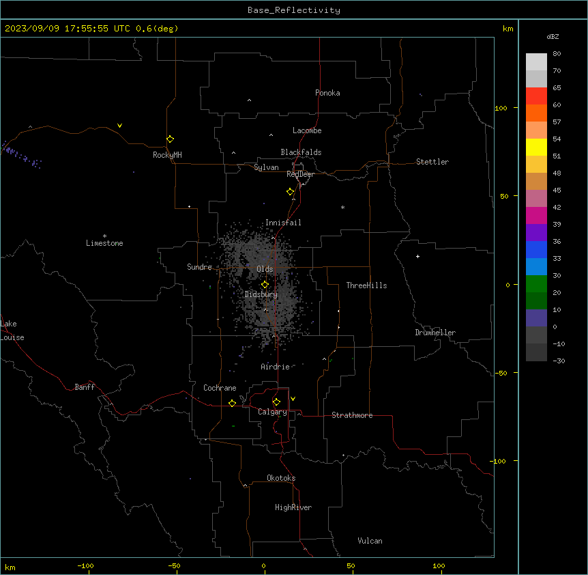Click the Calgary label
Screen dimensions: 588x575
[x=272, y=412]
